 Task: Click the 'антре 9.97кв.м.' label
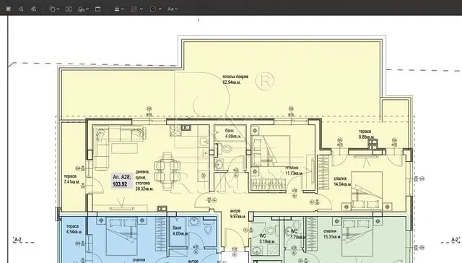pos(237,213)
